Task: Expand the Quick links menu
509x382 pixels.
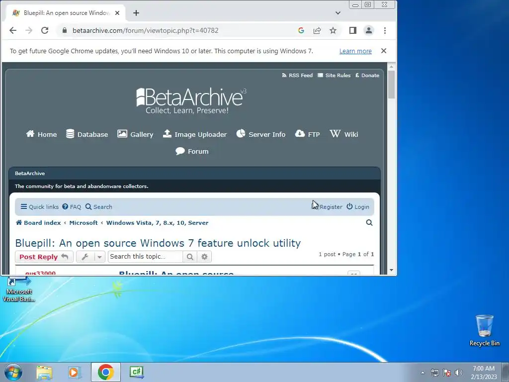Action: [40, 207]
